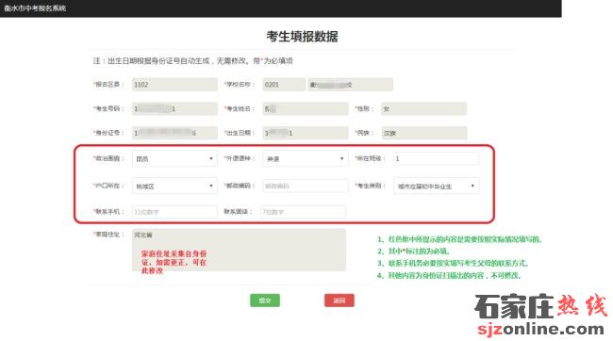
Task: Click the 考生填报数据 page heading
Action: [x=302, y=37]
